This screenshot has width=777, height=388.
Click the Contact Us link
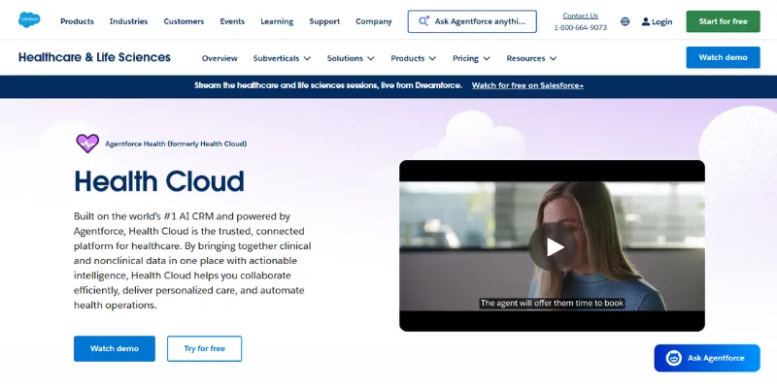[x=580, y=16]
